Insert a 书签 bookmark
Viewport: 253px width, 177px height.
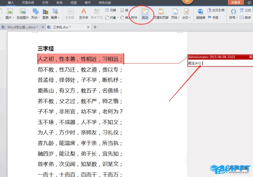[213, 17]
